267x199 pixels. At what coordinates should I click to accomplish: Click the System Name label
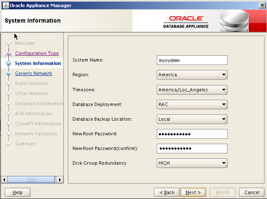pos(88,60)
